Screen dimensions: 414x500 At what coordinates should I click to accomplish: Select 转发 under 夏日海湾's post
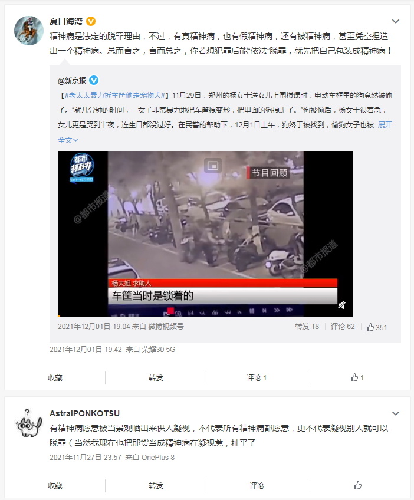(x=156, y=377)
